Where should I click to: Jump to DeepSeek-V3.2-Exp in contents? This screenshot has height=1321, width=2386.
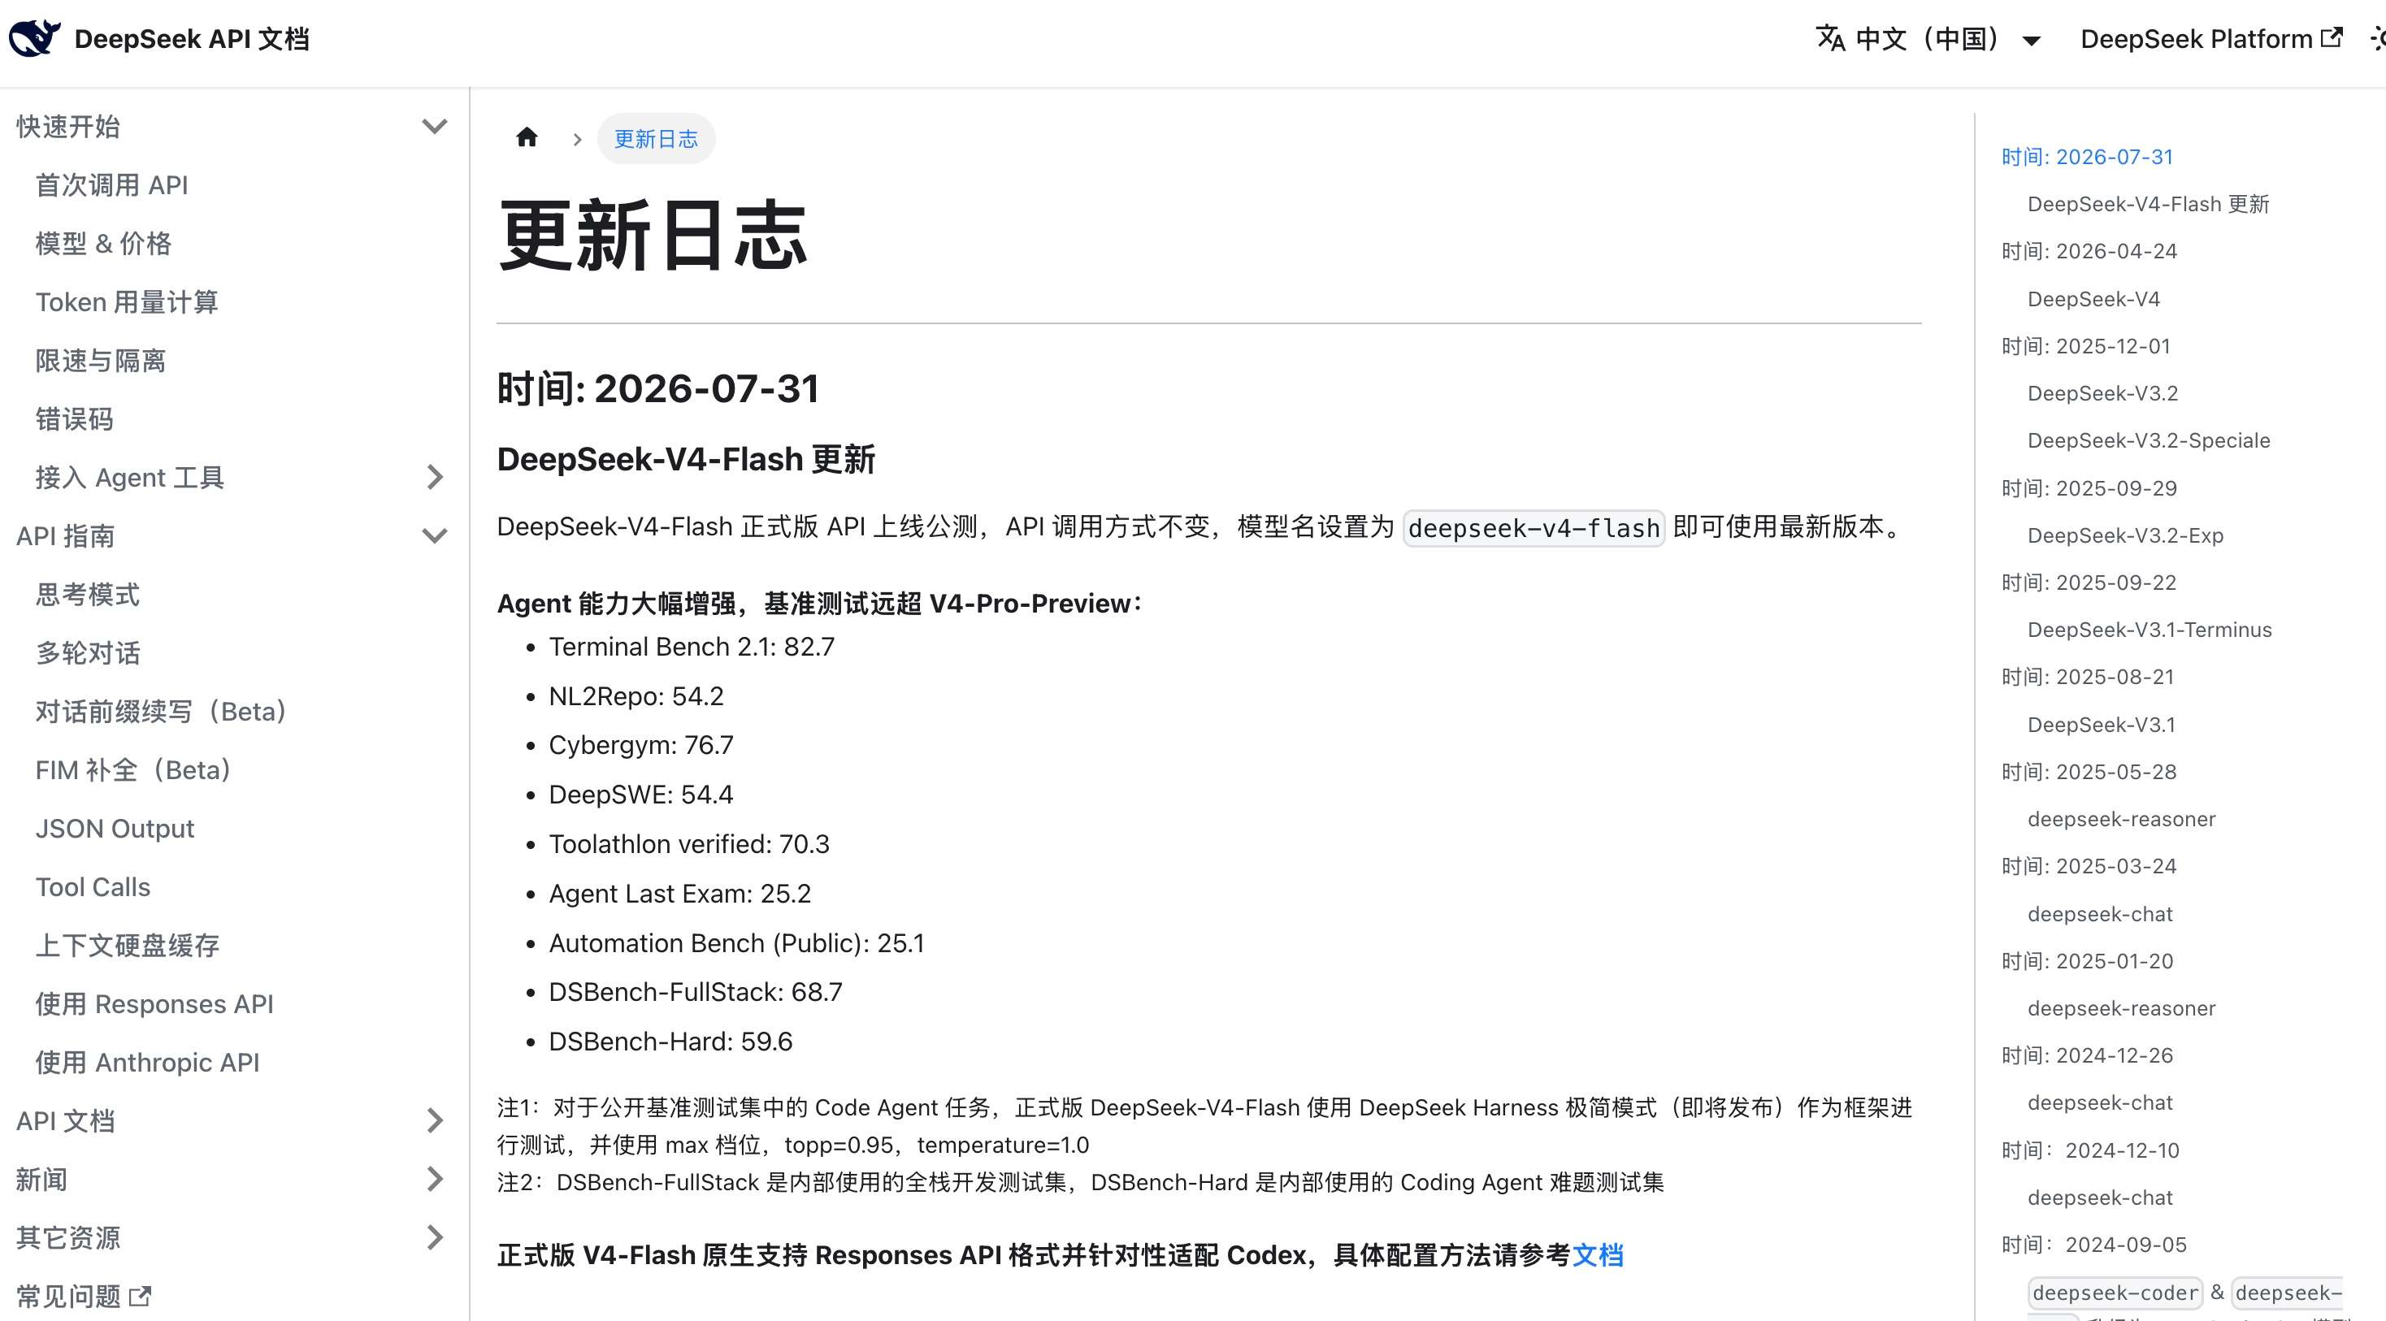pyautogui.click(x=2125, y=536)
